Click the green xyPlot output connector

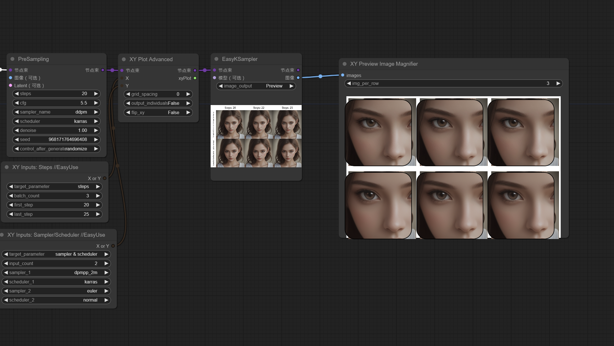pos(195,78)
